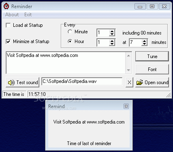Maximize the Reminder window

152,7
